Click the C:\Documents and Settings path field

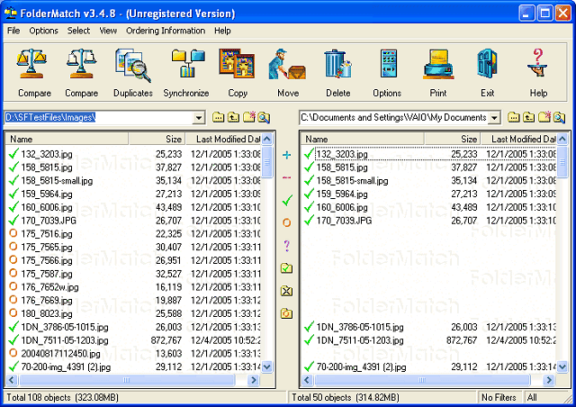click(394, 118)
